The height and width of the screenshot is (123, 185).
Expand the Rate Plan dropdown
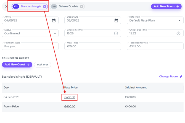click(x=179, y=20)
